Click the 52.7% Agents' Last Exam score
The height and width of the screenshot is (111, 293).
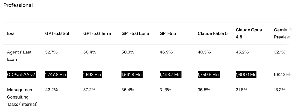tap(51, 52)
